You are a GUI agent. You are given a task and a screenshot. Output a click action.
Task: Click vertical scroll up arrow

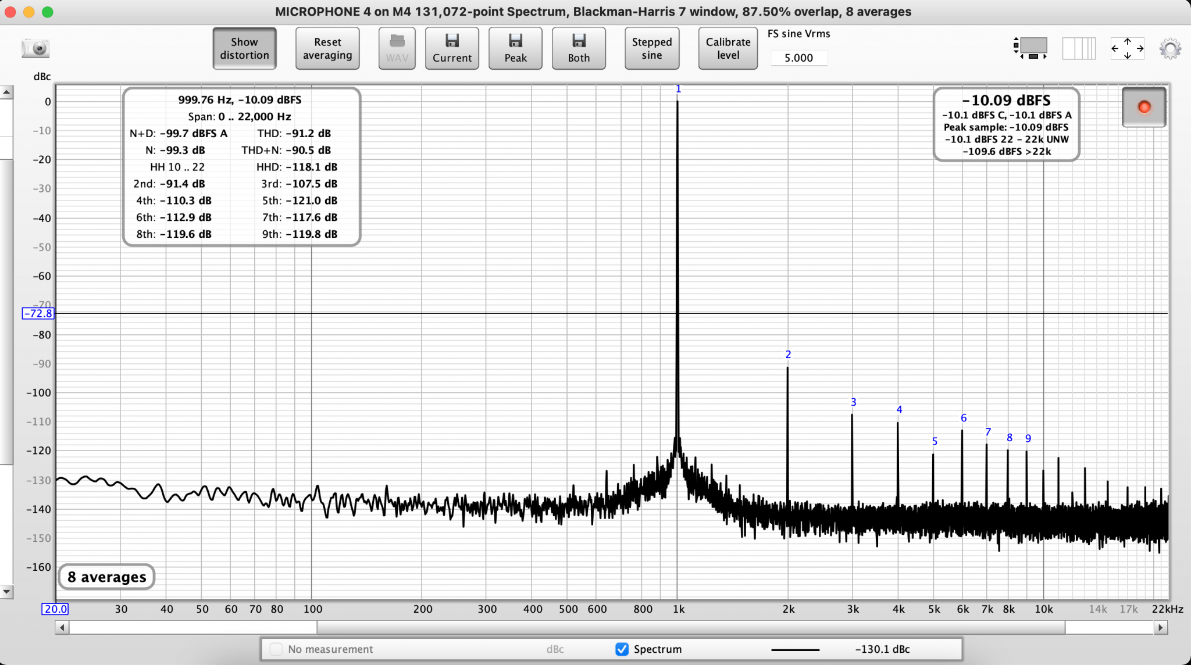click(x=6, y=92)
